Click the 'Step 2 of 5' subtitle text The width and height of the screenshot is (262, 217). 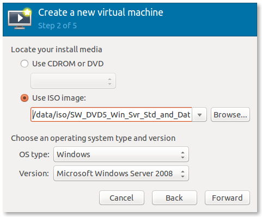point(57,26)
